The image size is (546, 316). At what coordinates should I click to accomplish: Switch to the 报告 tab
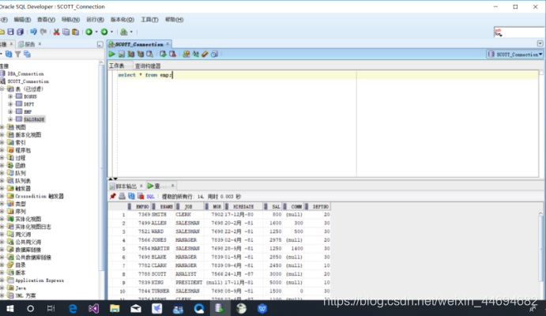[29, 44]
